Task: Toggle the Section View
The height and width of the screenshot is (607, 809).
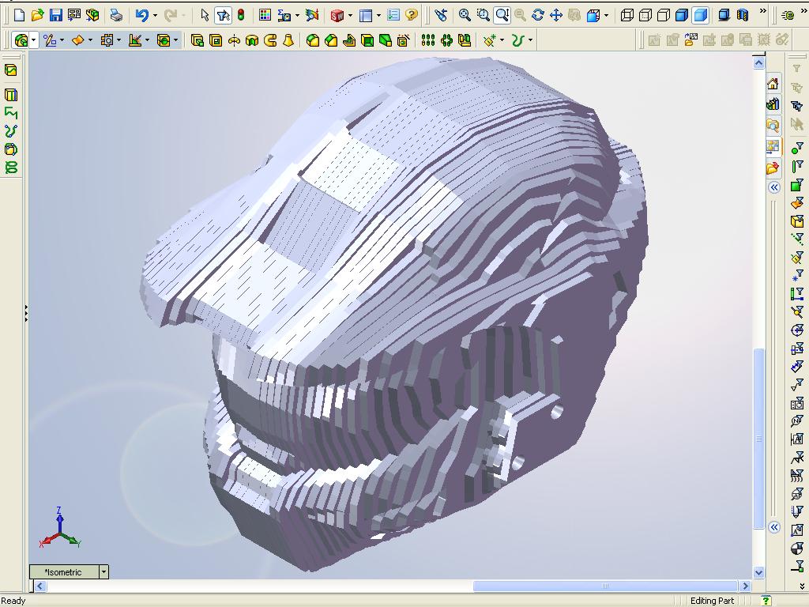Action: click(x=743, y=16)
